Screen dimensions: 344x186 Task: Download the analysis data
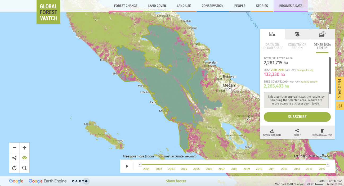pyautogui.click(x=272, y=133)
